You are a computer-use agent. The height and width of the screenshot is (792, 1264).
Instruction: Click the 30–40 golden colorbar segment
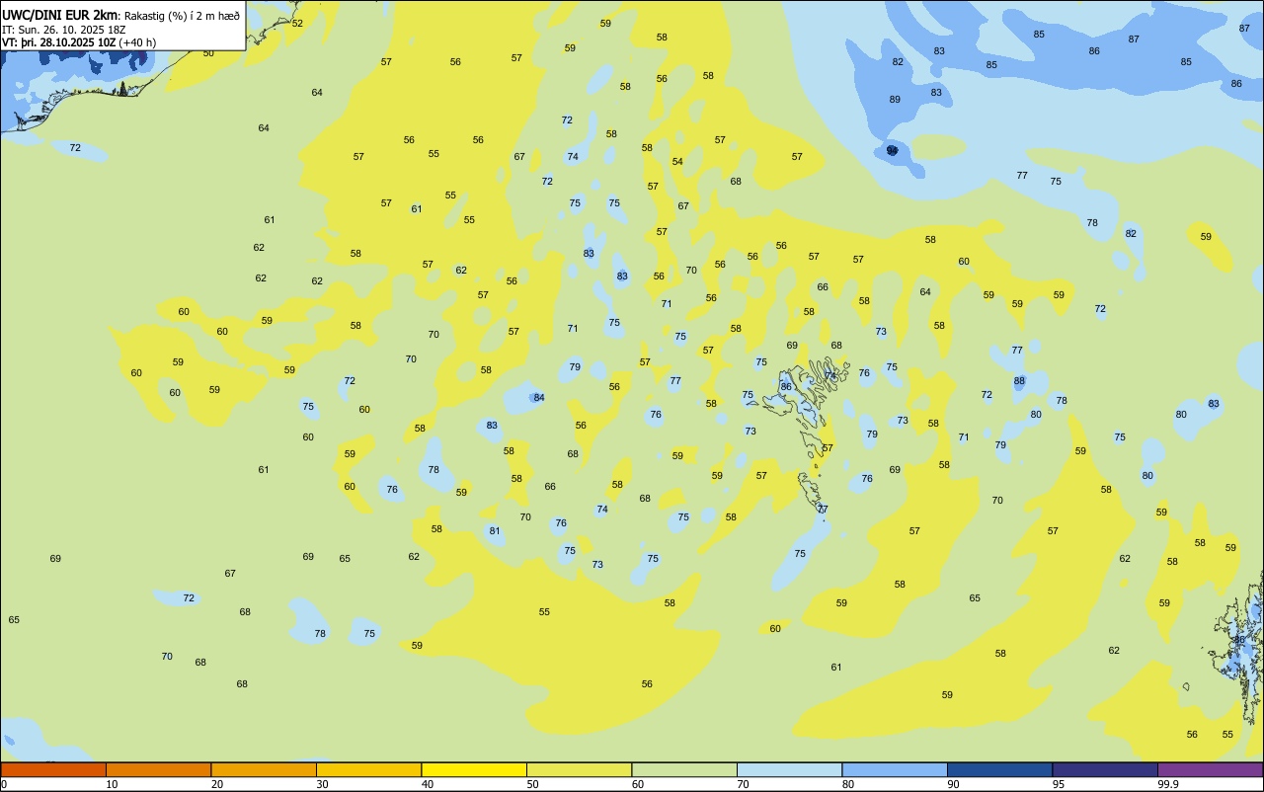pyautogui.click(x=368, y=770)
